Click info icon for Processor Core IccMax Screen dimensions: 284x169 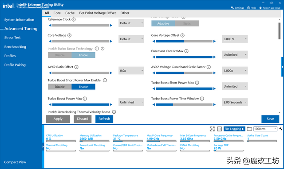pyautogui.click(x=186, y=51)
